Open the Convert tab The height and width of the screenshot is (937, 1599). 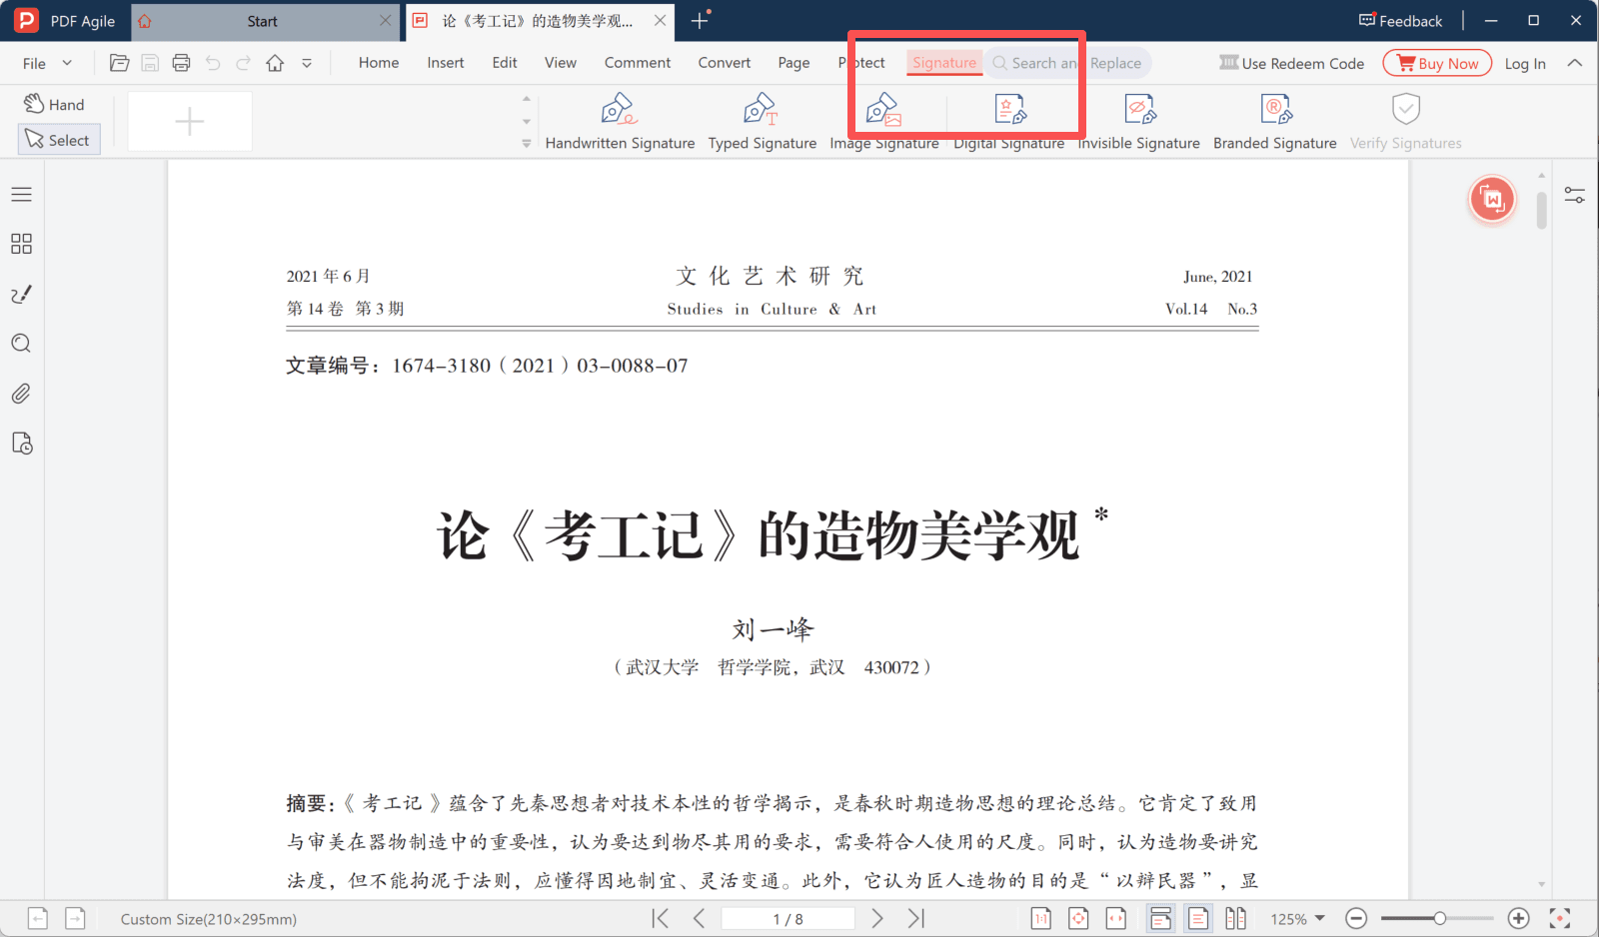click(725, 63)
